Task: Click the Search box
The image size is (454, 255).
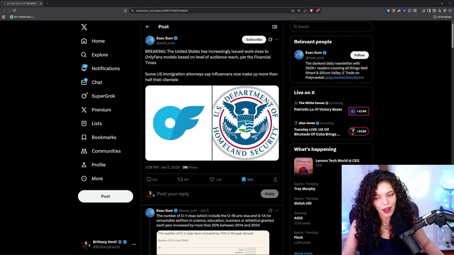Action: click(331, 27)
